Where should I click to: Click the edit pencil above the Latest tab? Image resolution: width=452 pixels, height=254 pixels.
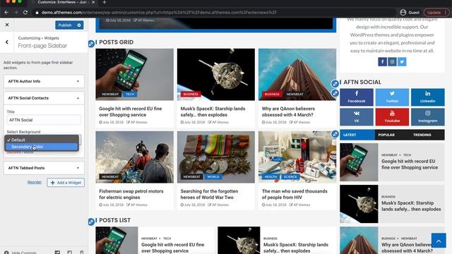coord(335,134)
